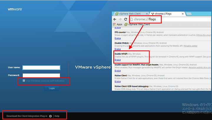Click the Native Client GDB-based debugging title

[131, 86]
